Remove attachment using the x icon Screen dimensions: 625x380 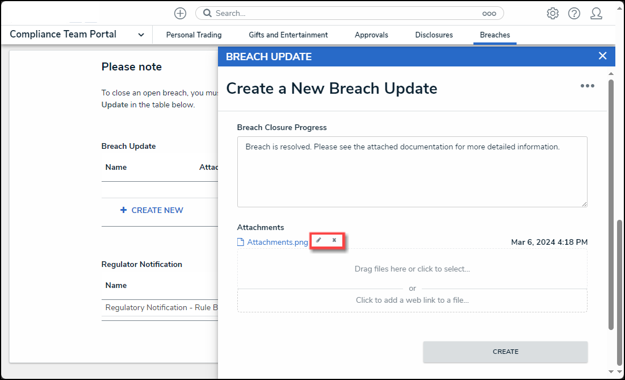point(334,240)
